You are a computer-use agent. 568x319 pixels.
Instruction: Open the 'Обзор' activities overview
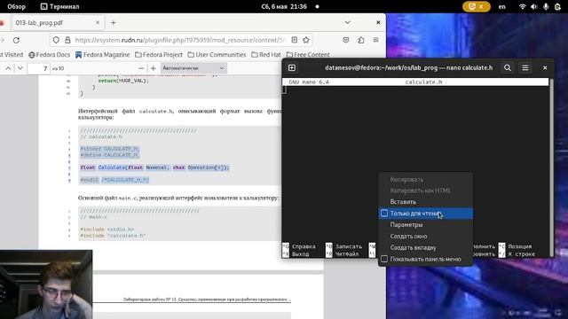click(16, 6)
